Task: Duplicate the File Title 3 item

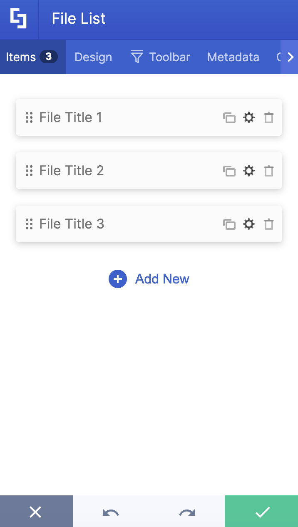Action: tap(229, 224)
